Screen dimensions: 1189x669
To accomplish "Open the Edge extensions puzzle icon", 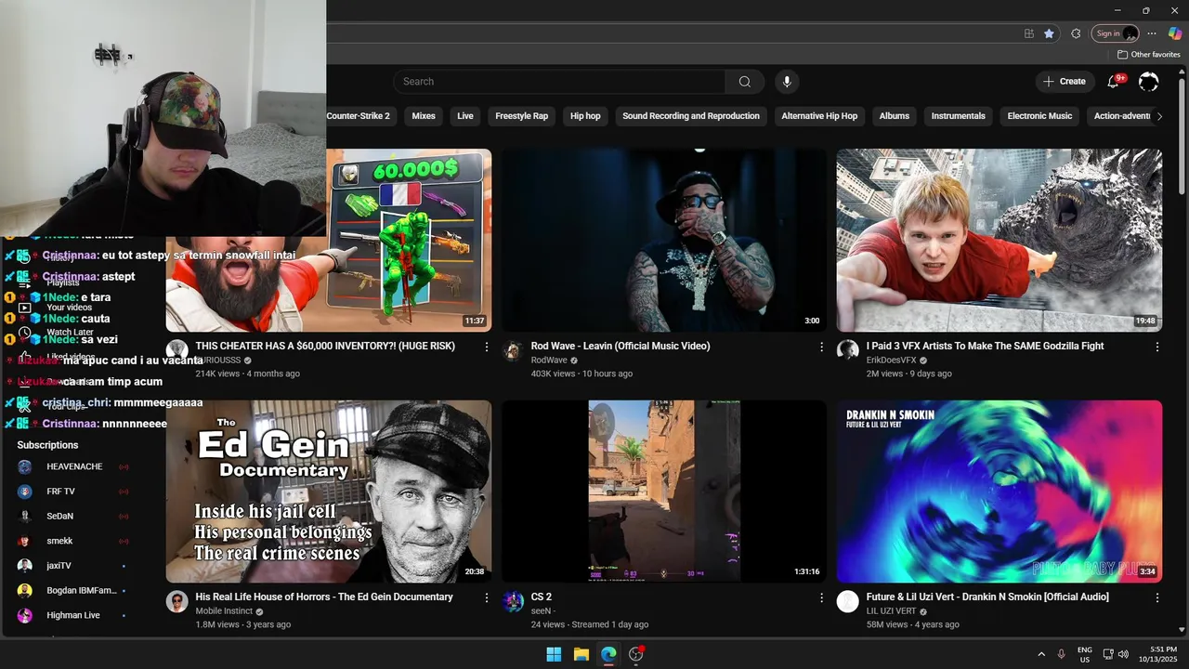I will pos(1076,33).
